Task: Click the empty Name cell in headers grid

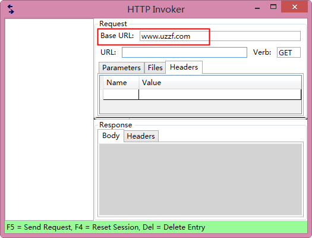Action: 121,94
